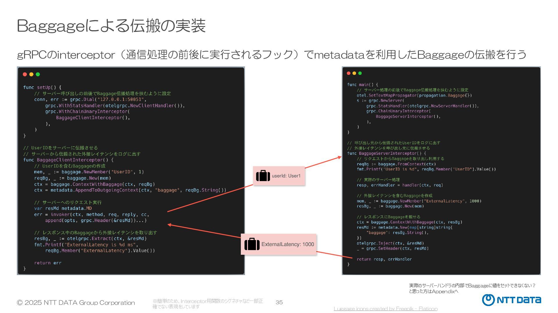
Task: Click page number 35
Action: (279, 302)
